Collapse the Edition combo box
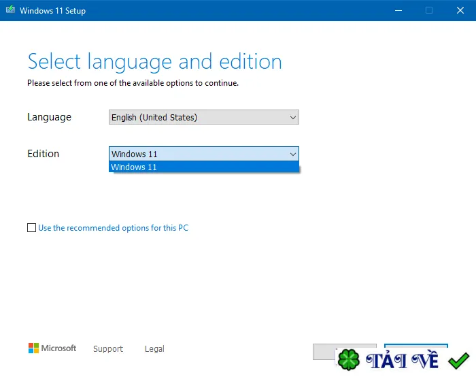Image resolution: width=476 pixels, height=377 pixels. click(x=204, y=154)
